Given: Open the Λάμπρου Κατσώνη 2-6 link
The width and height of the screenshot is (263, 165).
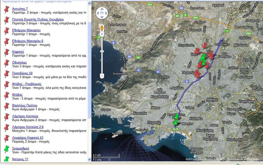Looking at the screenshot, I should click(28, 127).
